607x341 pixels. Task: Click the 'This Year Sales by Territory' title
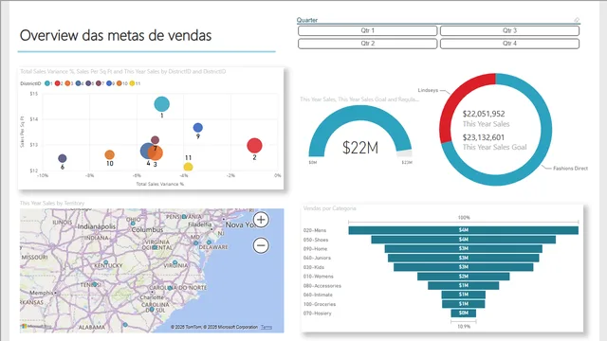[52, 203]
